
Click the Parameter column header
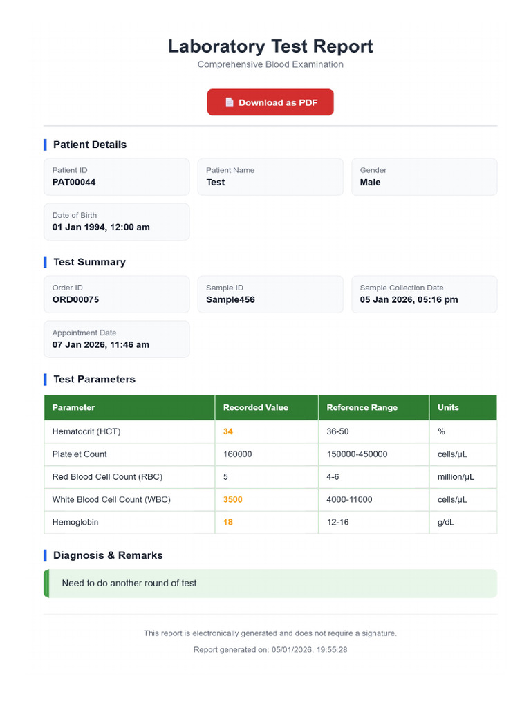point(129,407)
